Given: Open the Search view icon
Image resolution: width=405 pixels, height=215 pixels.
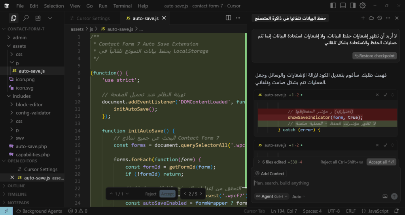Looking at the screenshot, I should [x=26, y=18].
